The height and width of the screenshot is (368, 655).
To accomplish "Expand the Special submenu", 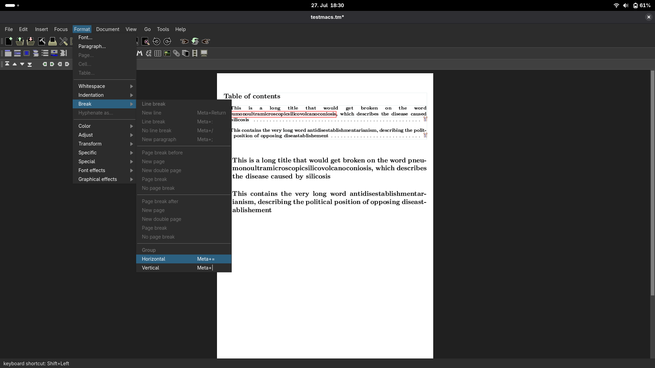I will pyautogui.click(x=104, y=162).
